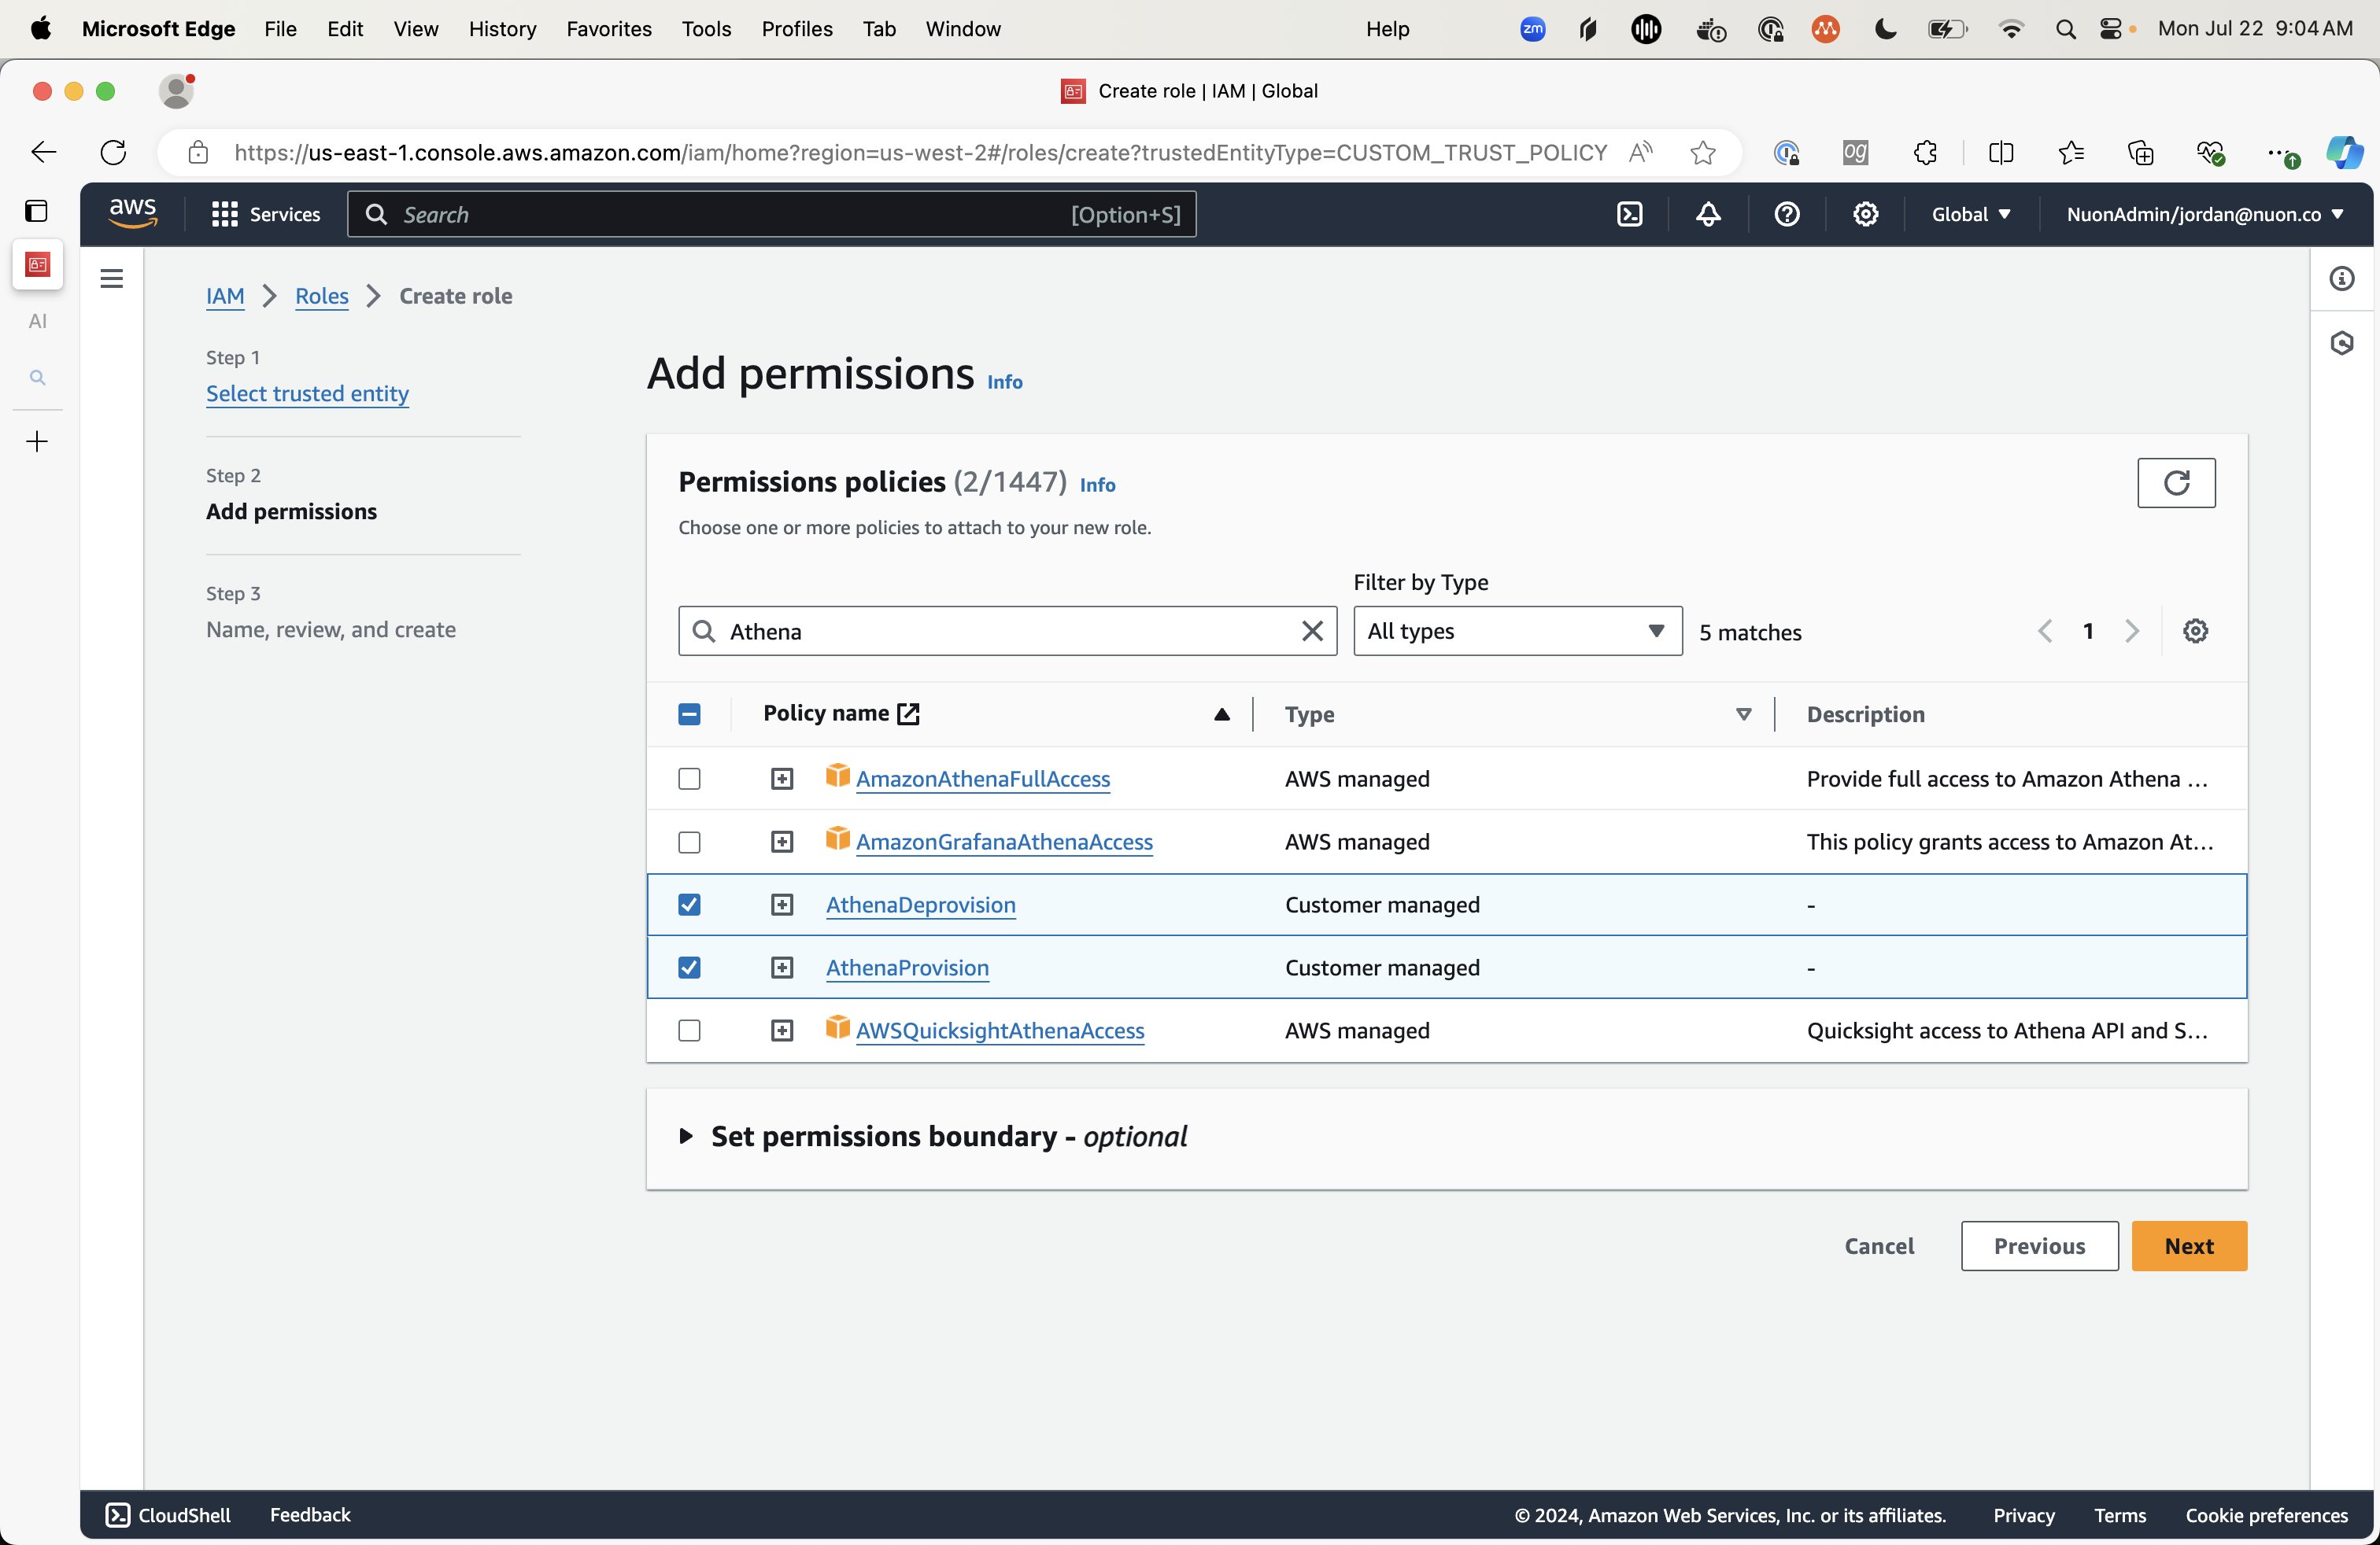Uncheck the AthenaDeprovision policy checkbox
This screenshot has height=1545, width=2380.
[x=689, y=905]
